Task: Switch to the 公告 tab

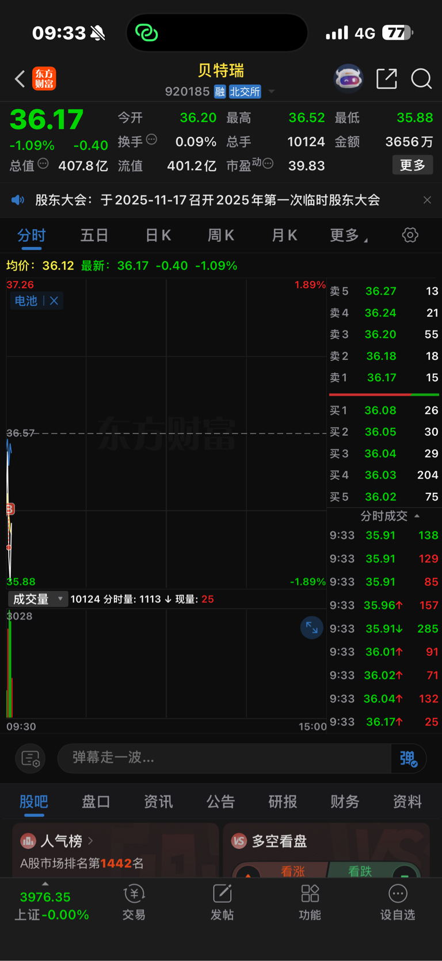Action: pyautogui.click(x=220, y=802)
